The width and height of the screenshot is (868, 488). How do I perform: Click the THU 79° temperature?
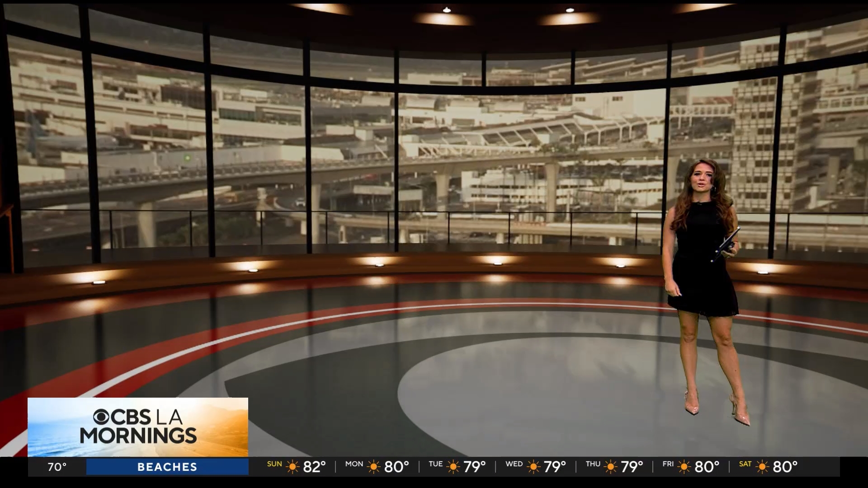coord(632,467)
